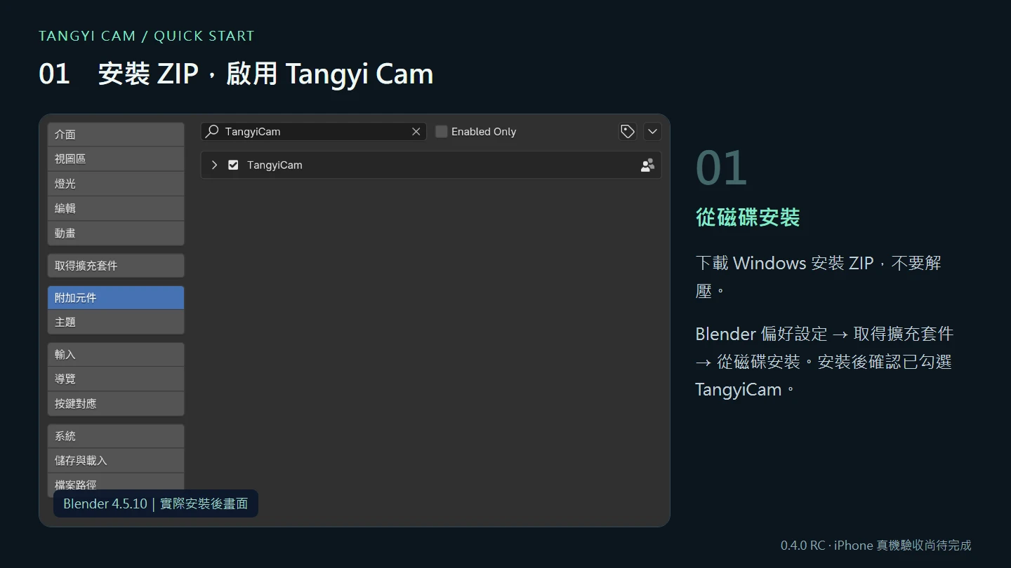Clear the TangyiCam search text
The height and width of the screenshot is (568, 1011).
point(416,131)
